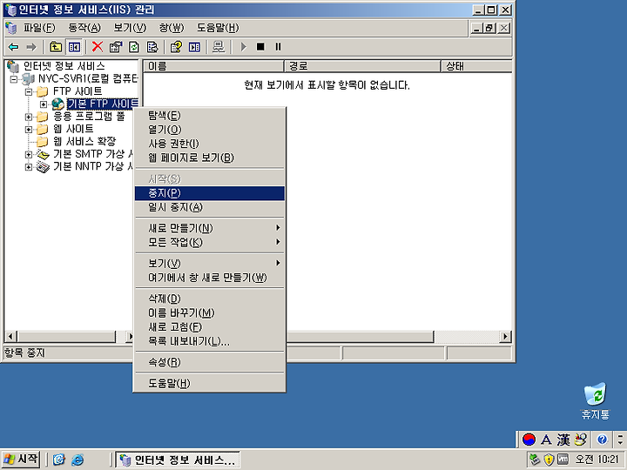Choose 이름 바꾸기(M) in context menu
This screenshot has width=627, height=470.
(210, 312)
